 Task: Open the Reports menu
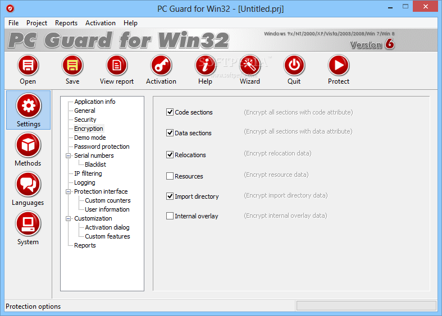[x=66, y=23]
